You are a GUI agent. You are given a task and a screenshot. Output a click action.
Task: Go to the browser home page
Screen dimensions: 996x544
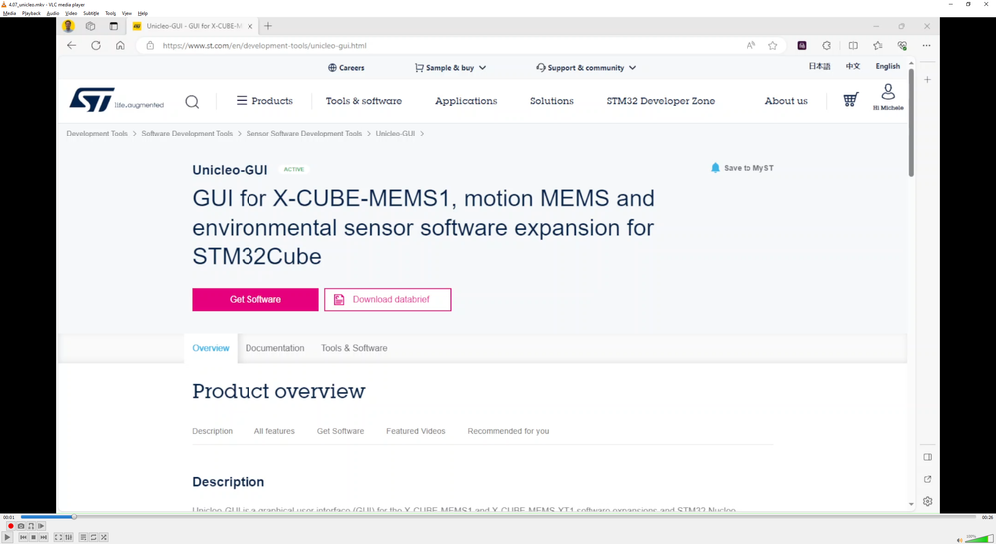pyautogui.click(x=120, y=45)
